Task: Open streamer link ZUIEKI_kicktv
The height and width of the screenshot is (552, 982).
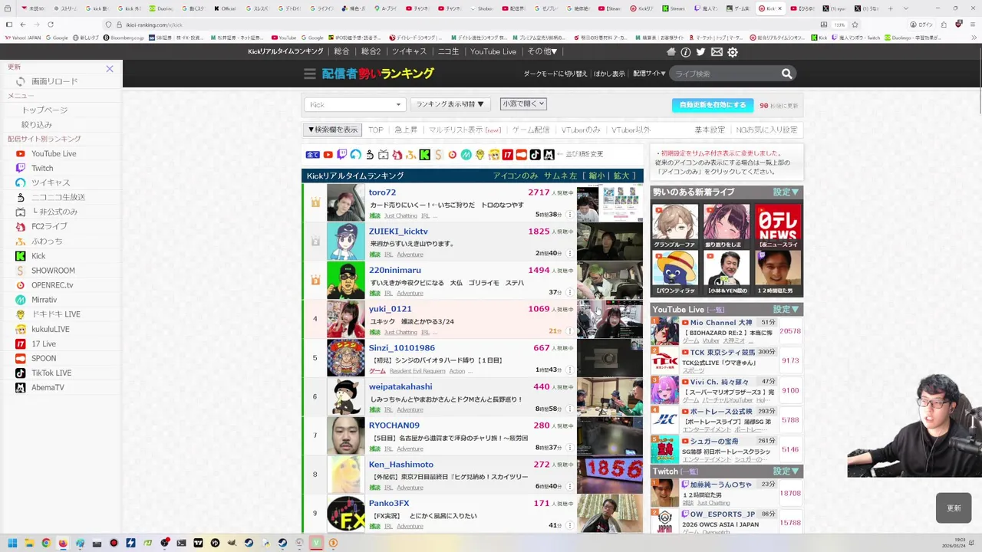Action: point(398,231)
